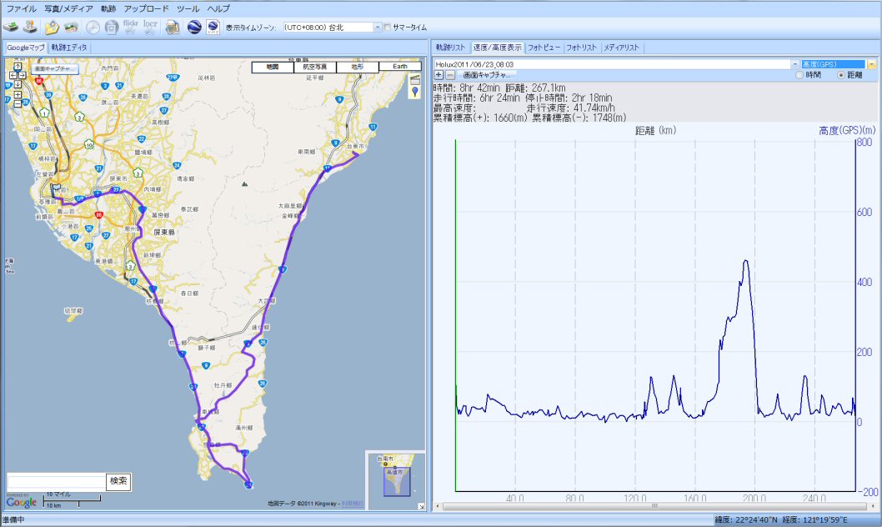Click the map search text field
Image resolution: width=882 pixels, height=527 pixels.
pyautogui.click(x=56, y=481)
